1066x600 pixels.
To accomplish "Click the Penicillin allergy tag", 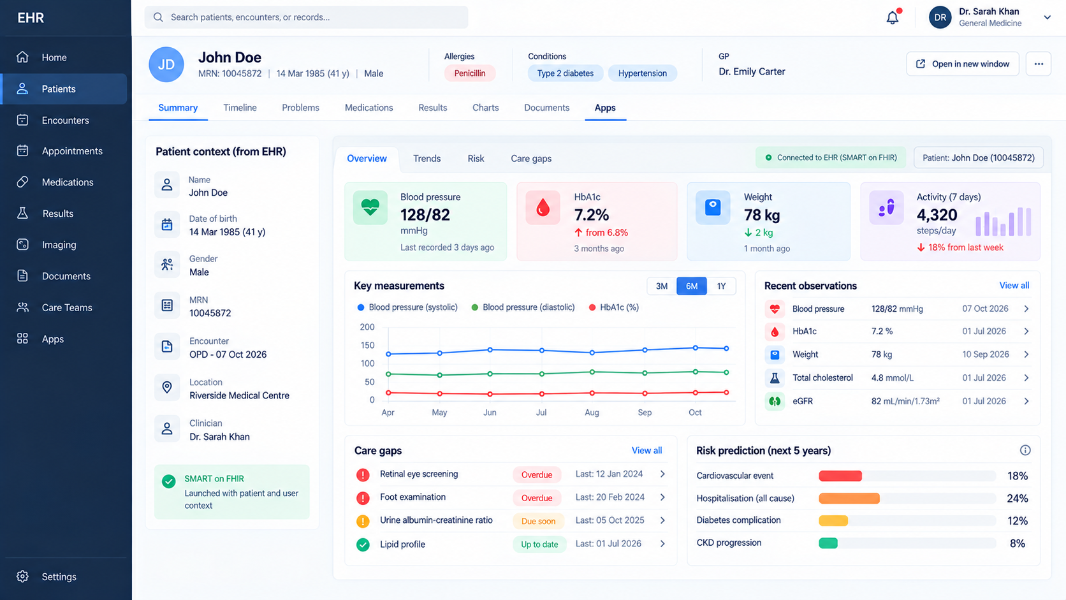I will (x=470, y=73).
